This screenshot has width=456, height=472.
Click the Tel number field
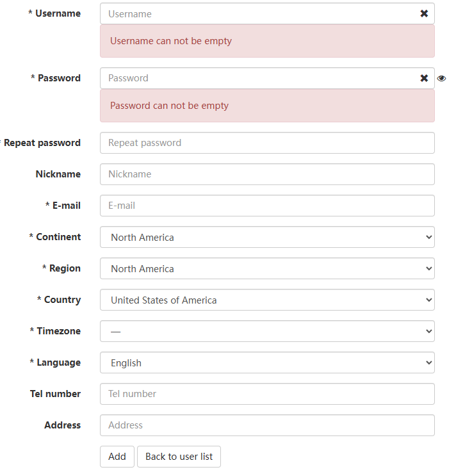click(x=267, y=394)
